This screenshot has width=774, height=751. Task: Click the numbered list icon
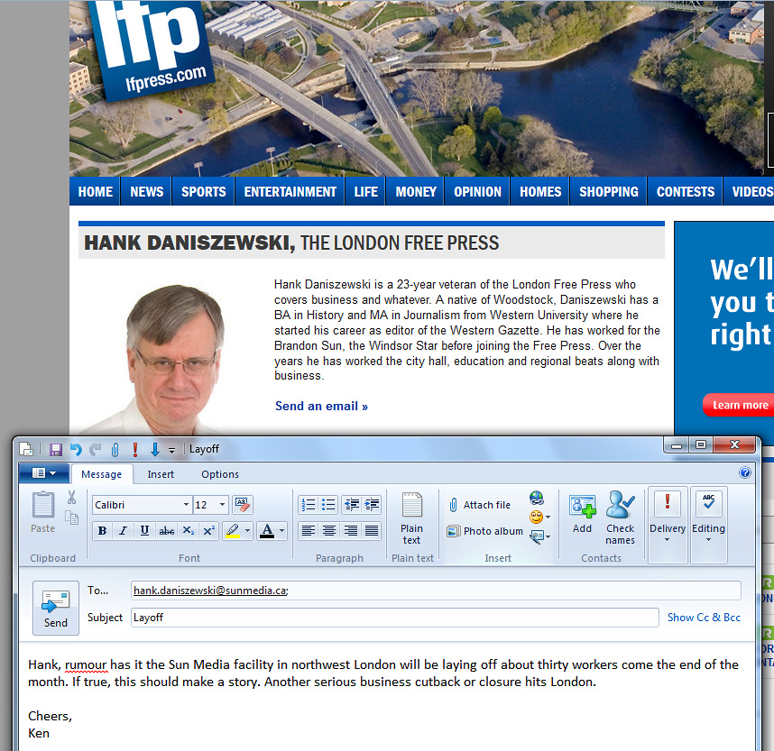pos(309,504)
